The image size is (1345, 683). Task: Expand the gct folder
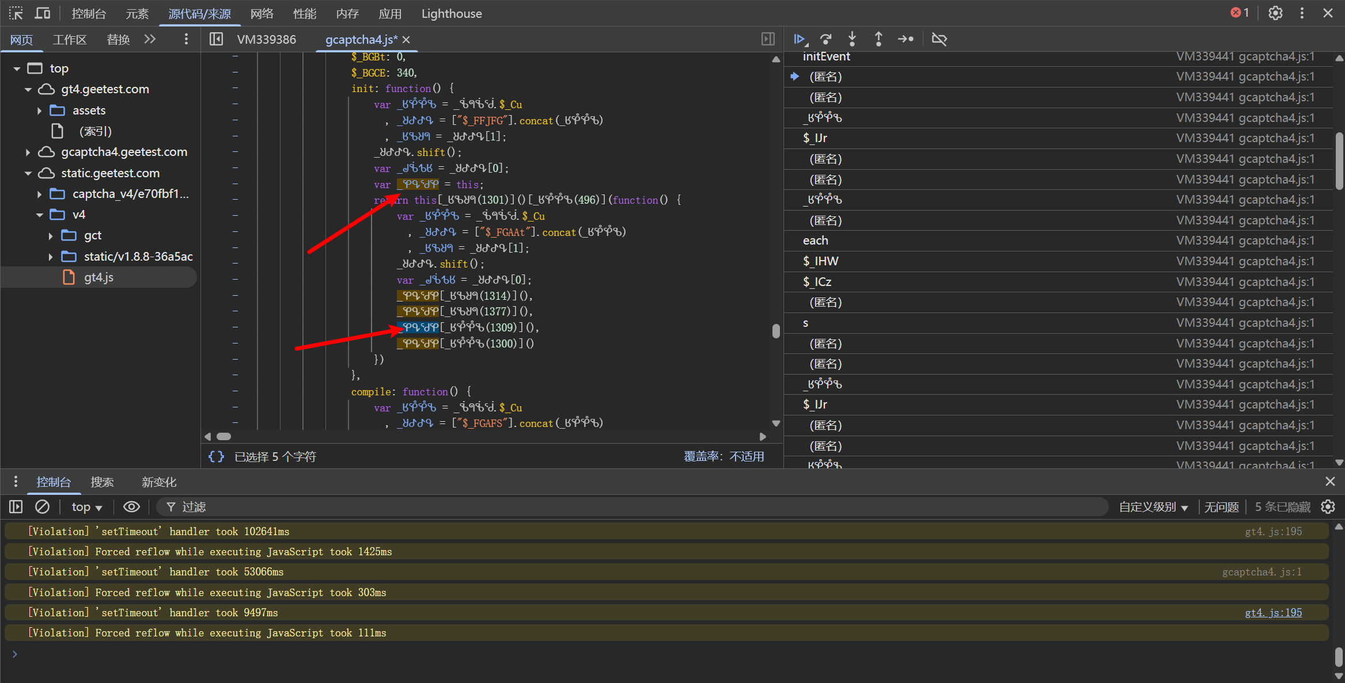[51, 235]
